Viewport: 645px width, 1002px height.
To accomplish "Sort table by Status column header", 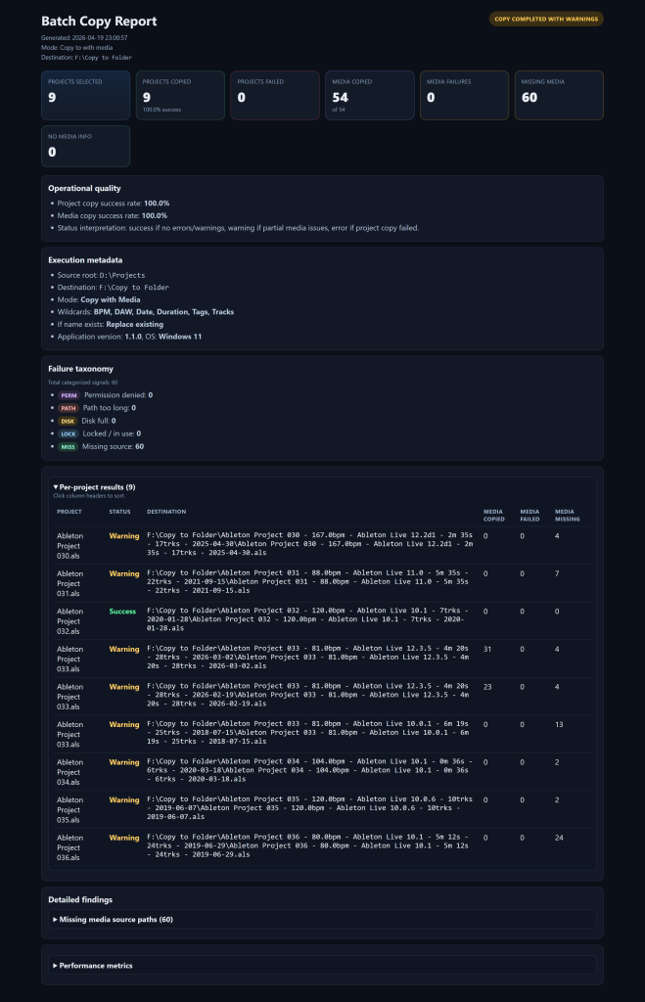I will click(x=119, y=511).
